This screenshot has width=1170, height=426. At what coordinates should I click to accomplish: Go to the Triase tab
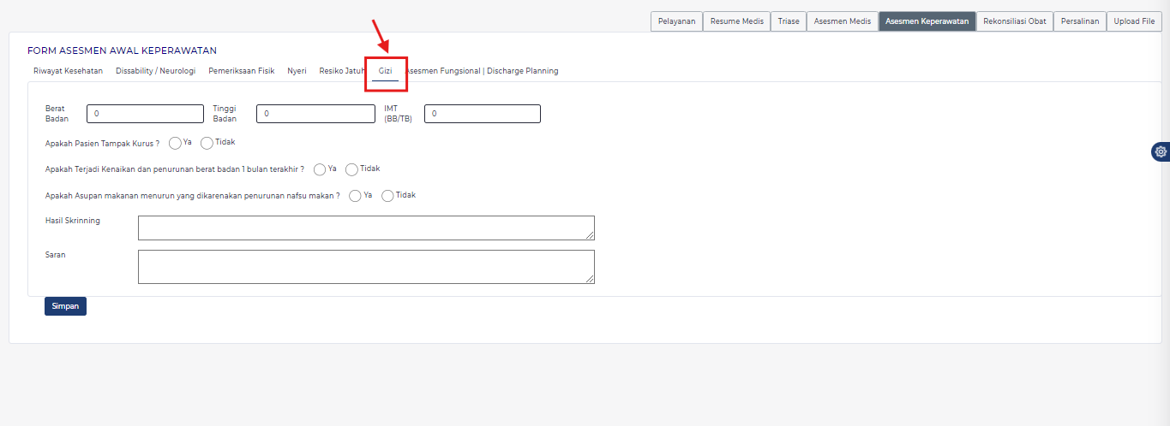tap(788, 21)
